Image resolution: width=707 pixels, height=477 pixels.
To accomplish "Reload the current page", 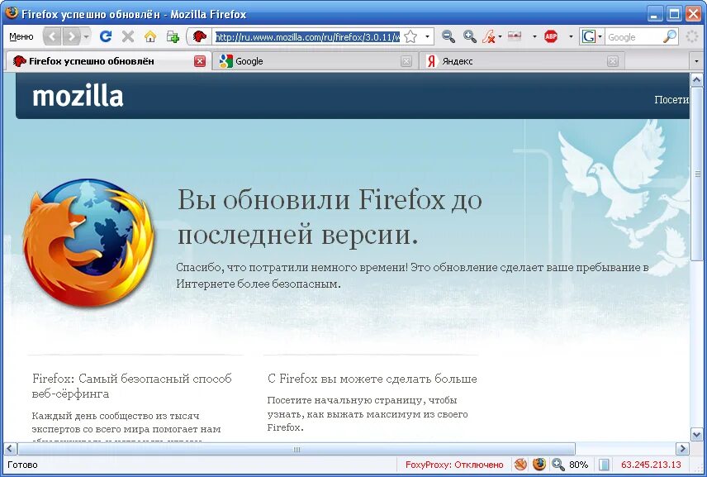I will pyautogui.click(x=106, y=36).
